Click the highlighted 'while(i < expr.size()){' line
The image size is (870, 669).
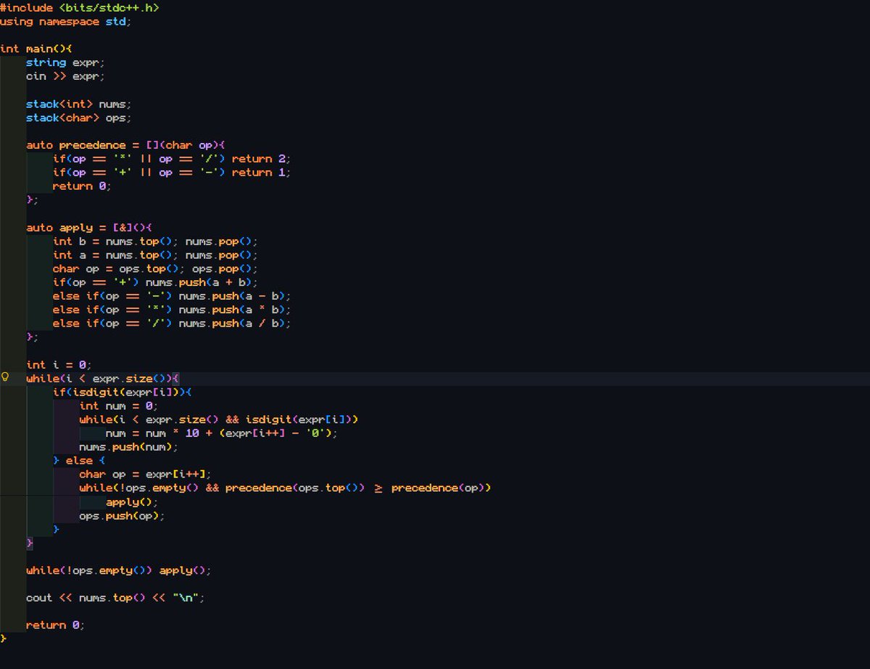102,379
